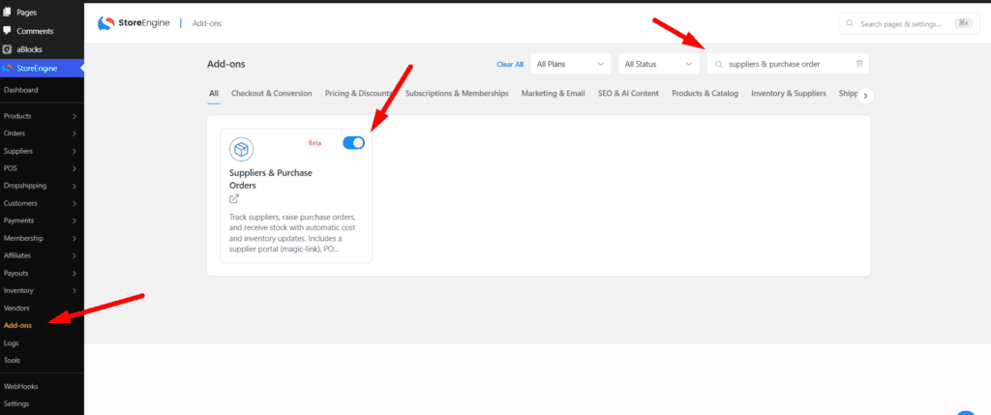Screen dimensions: 991x415
Task: Select the All tab
Action: pos(214,94)
